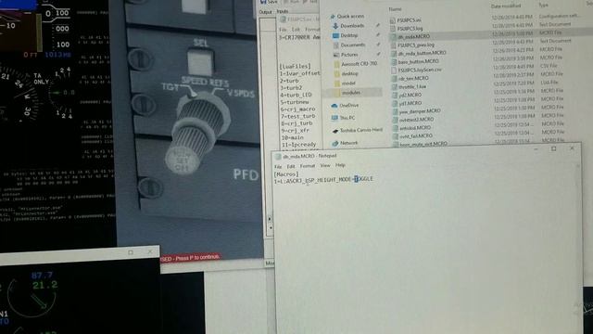The height and width of the screenshot is (334, 593).
Task: Click the Documents icon in navigation pane
Action: click(x=335, y=45)
